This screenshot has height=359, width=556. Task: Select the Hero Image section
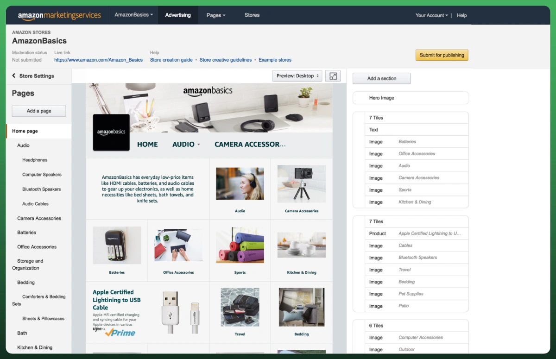point(411,98)
